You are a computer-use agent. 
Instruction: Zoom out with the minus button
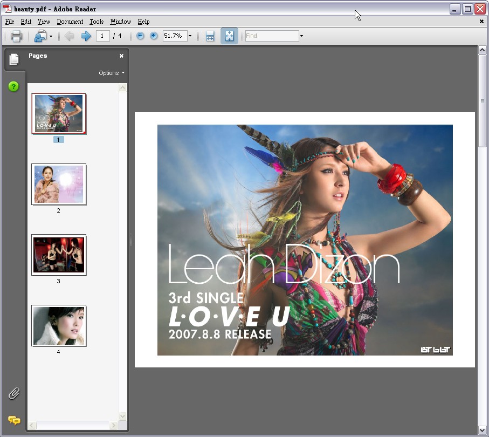click(140, 36)
